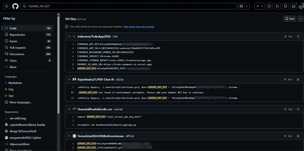This screenshot has height=151, width=304.
Task: Open the Pull requests icon in header
Action: (277, 6)
